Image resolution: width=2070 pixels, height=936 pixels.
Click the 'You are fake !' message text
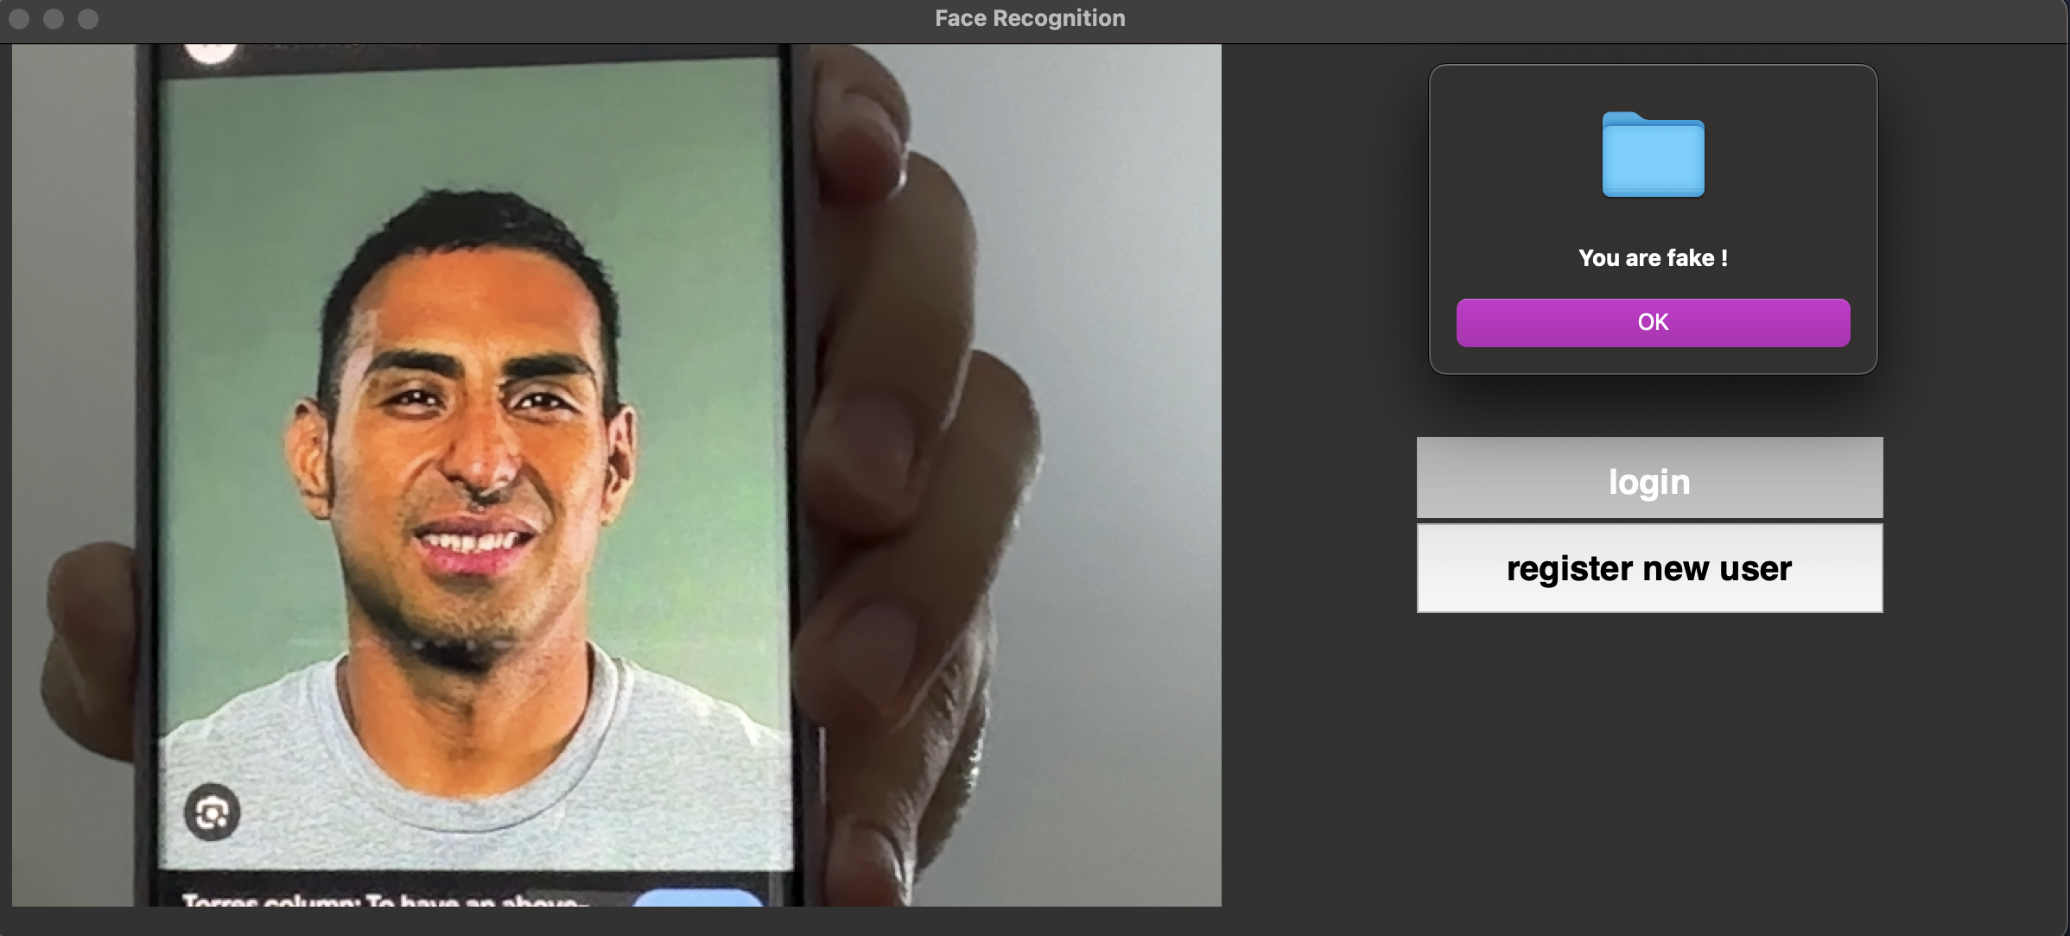pos(1652,258)
